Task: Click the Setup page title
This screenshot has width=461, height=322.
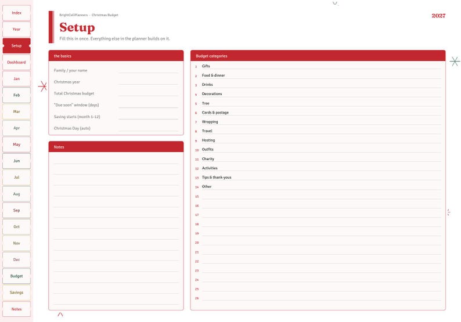Action: pyautogui.click(x=77, y=27)
